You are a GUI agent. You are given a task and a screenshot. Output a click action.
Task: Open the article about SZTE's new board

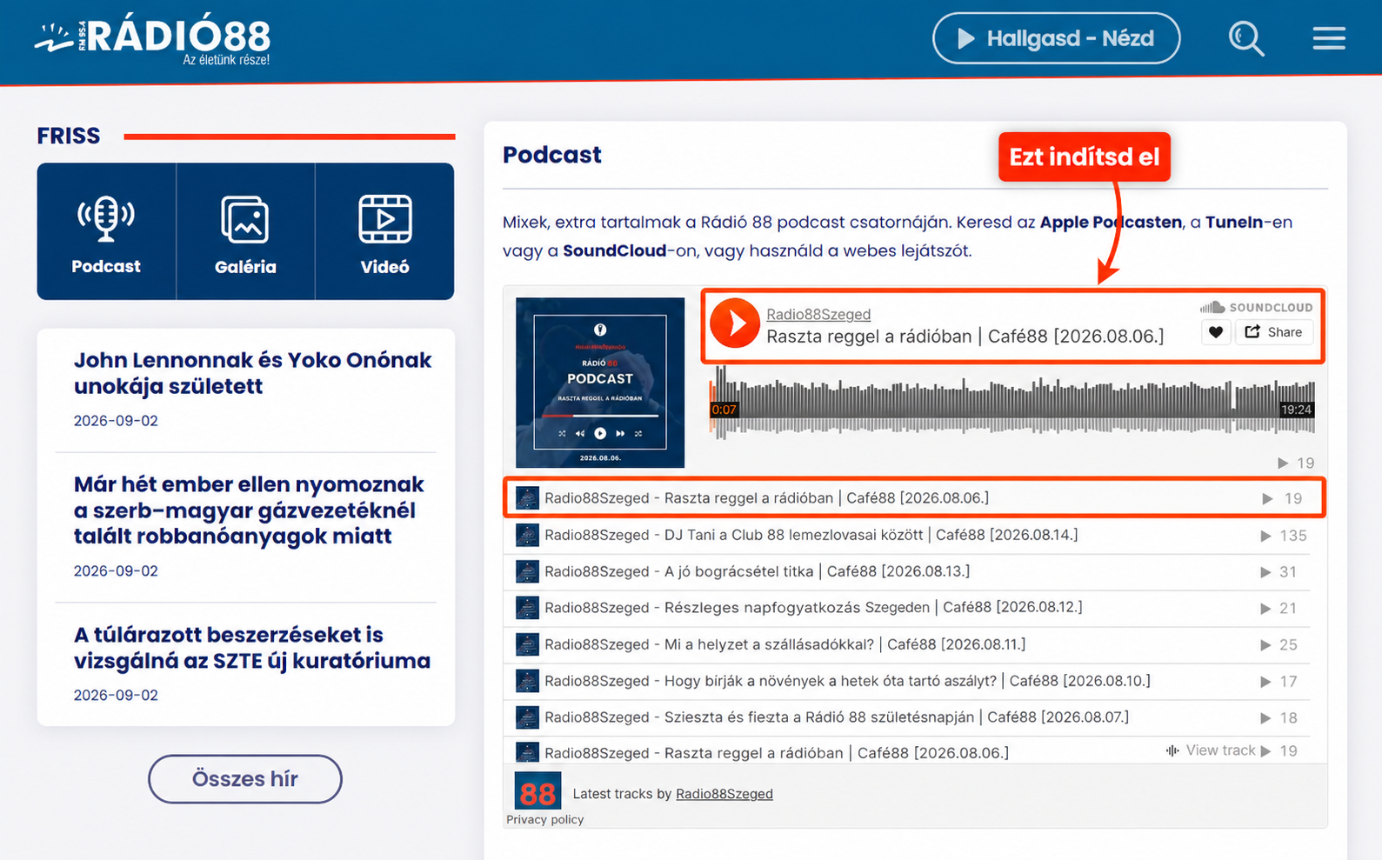pos(252,648)
